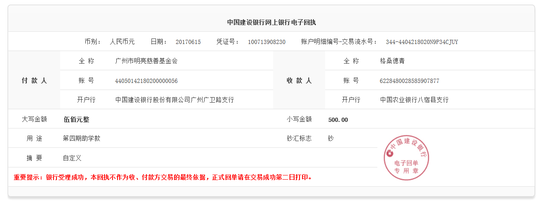Viewport: 538px width, 201px height.
Task: Click the 币别 label
Action: pyautogui.click(x=92, y=42)
